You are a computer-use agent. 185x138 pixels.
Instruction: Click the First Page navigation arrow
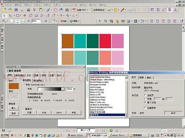point(68,131)
